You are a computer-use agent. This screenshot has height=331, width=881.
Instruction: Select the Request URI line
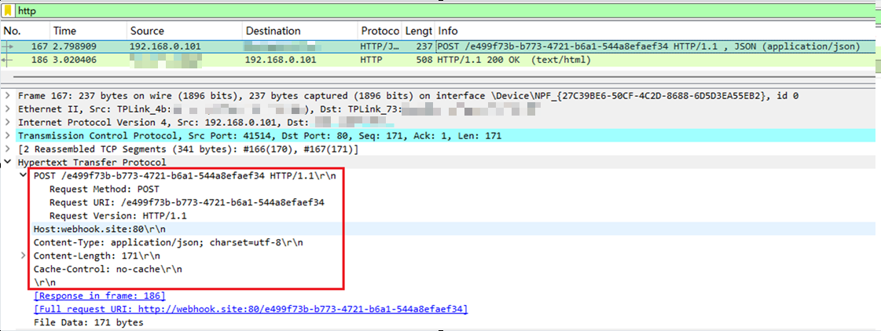click(186, 202)
